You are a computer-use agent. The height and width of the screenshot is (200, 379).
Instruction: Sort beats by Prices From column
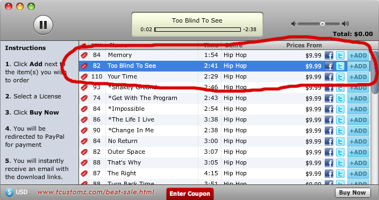pyautogui.click(x=304, y=45)
